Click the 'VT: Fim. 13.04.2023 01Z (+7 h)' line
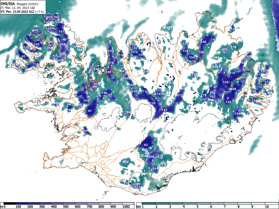279x209 pixels. pos(22,12)
